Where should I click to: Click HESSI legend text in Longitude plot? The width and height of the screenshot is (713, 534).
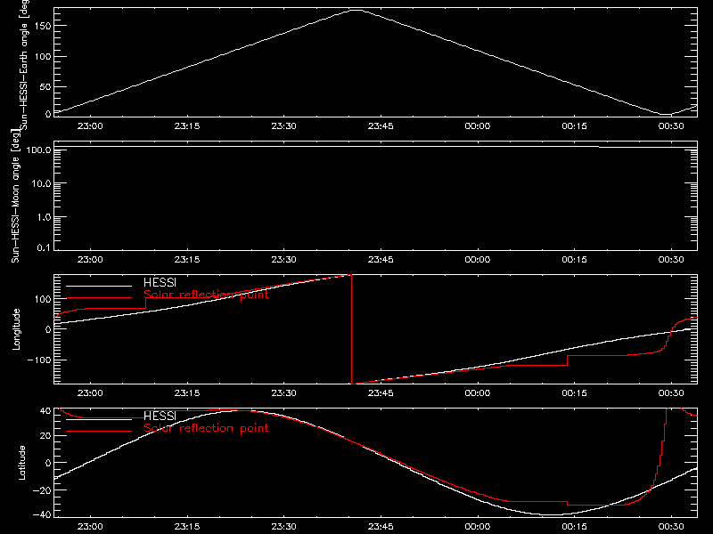pos(160,282)
